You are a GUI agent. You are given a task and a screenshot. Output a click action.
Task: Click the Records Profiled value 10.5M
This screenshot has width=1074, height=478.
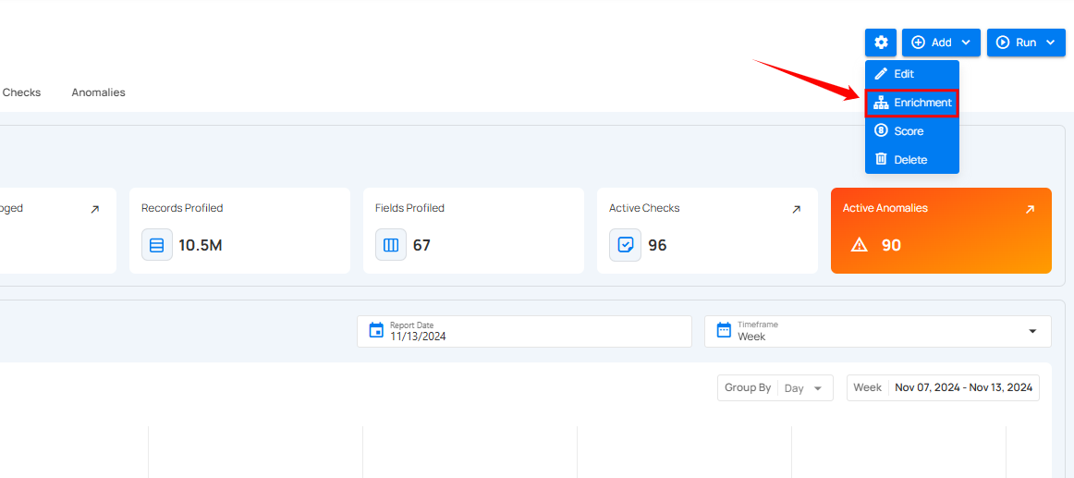coord(201,245)
